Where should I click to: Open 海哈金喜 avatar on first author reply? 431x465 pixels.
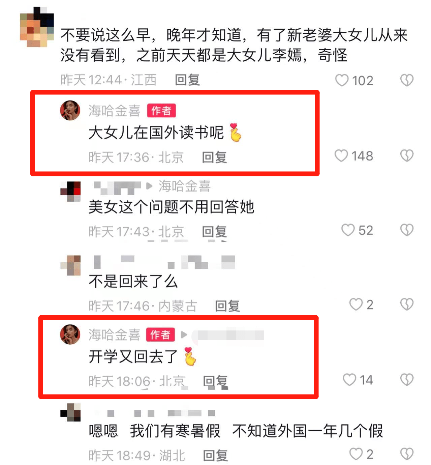click(x=70, y=110)
